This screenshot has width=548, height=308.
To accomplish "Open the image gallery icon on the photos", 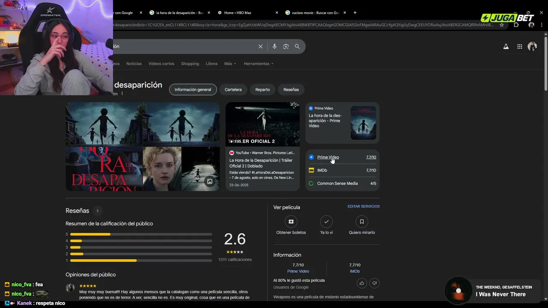I will pos(210,181).
